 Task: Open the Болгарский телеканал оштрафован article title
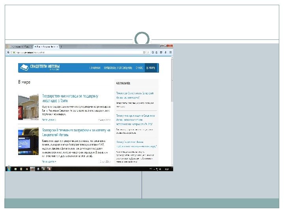pyautogui.click(x=76, y=133)
